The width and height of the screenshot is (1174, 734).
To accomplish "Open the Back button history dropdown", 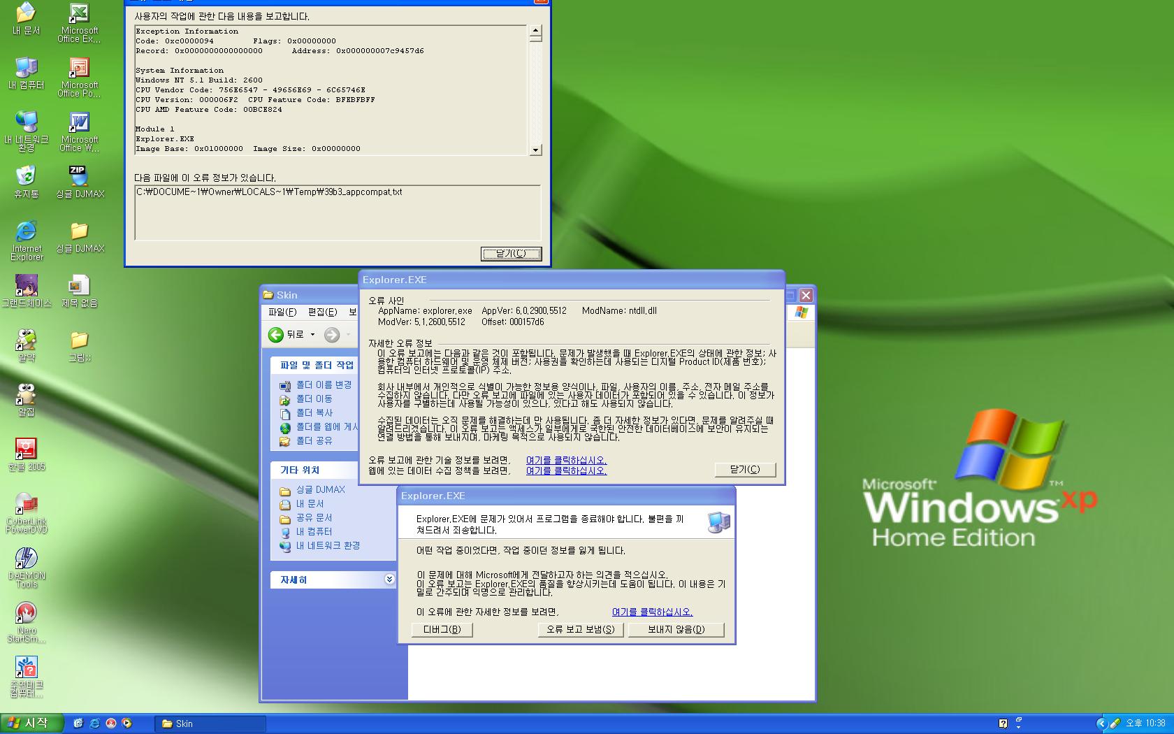I will coord(312,335).
